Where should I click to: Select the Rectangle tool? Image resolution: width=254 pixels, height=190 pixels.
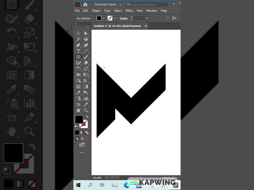tap(79, 57)
